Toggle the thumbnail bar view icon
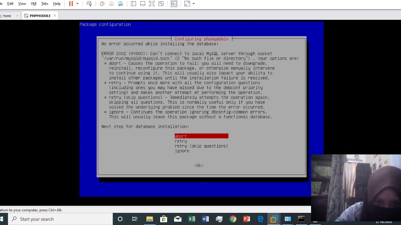Image resolution: width=401 pixels, height=225 pixels. (143, 4)
